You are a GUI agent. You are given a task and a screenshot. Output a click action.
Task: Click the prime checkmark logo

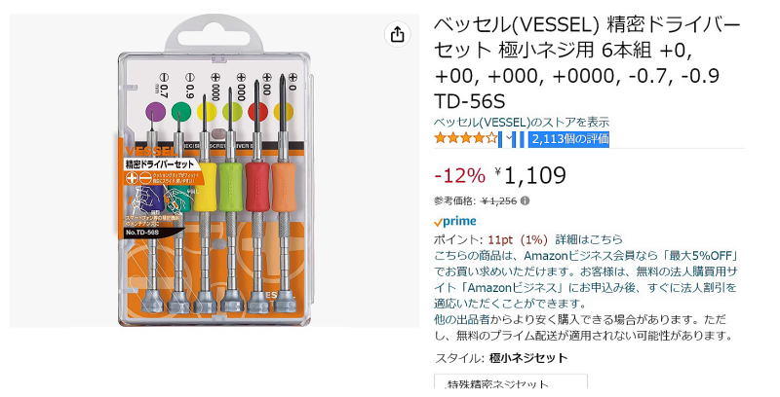pyautogui.click(x=454, y=221)
